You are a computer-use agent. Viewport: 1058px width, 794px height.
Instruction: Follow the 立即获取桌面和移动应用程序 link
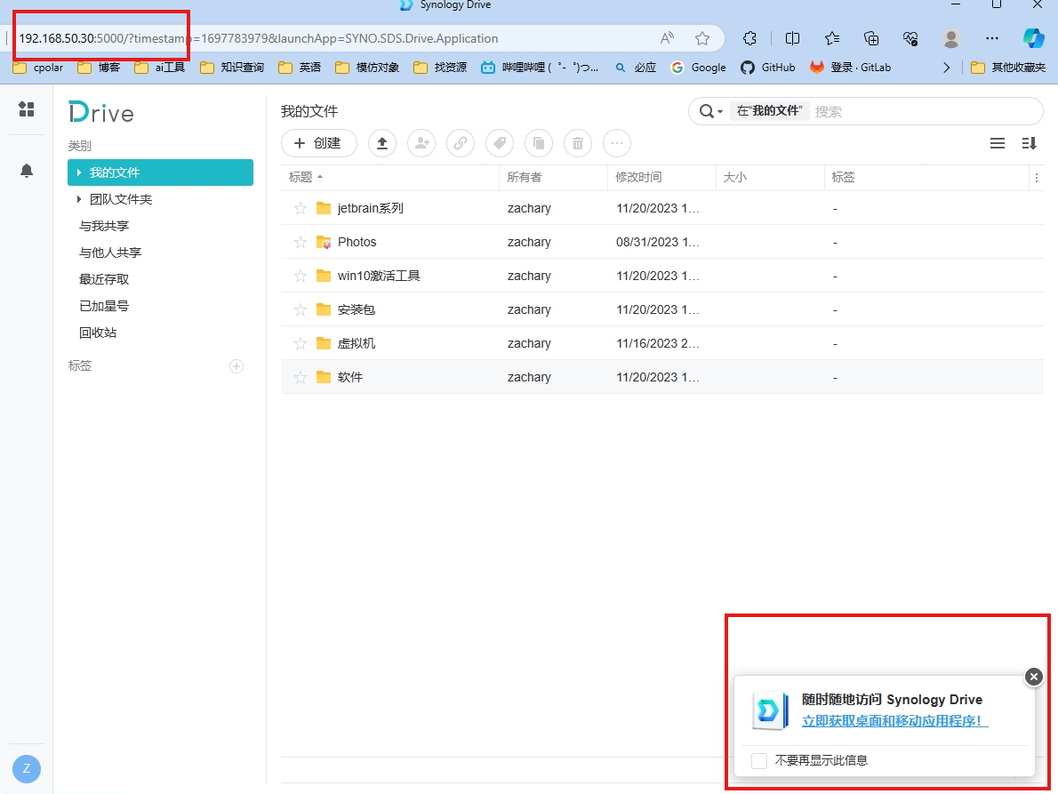tap(894, 721)
